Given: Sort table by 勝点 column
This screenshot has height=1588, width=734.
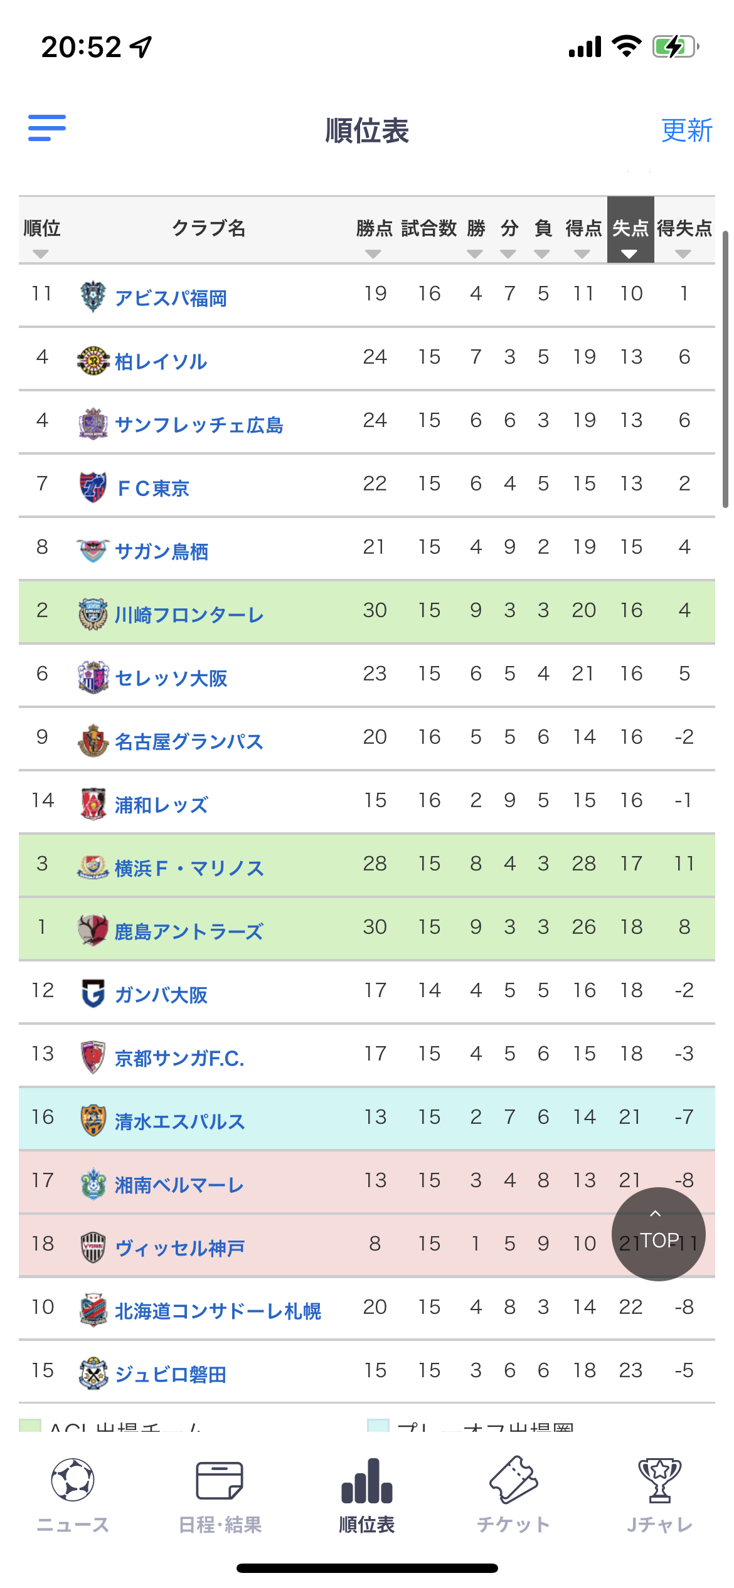Looking at the screenshot, I should pyautogui.click(x=374, y=237).
